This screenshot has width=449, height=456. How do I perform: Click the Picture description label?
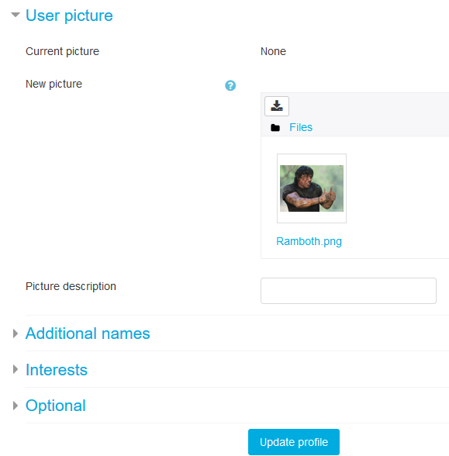click(x=71, y=286)
